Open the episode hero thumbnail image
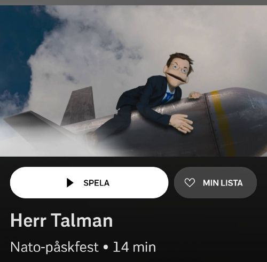267x262 pixels. pos(133,81)
